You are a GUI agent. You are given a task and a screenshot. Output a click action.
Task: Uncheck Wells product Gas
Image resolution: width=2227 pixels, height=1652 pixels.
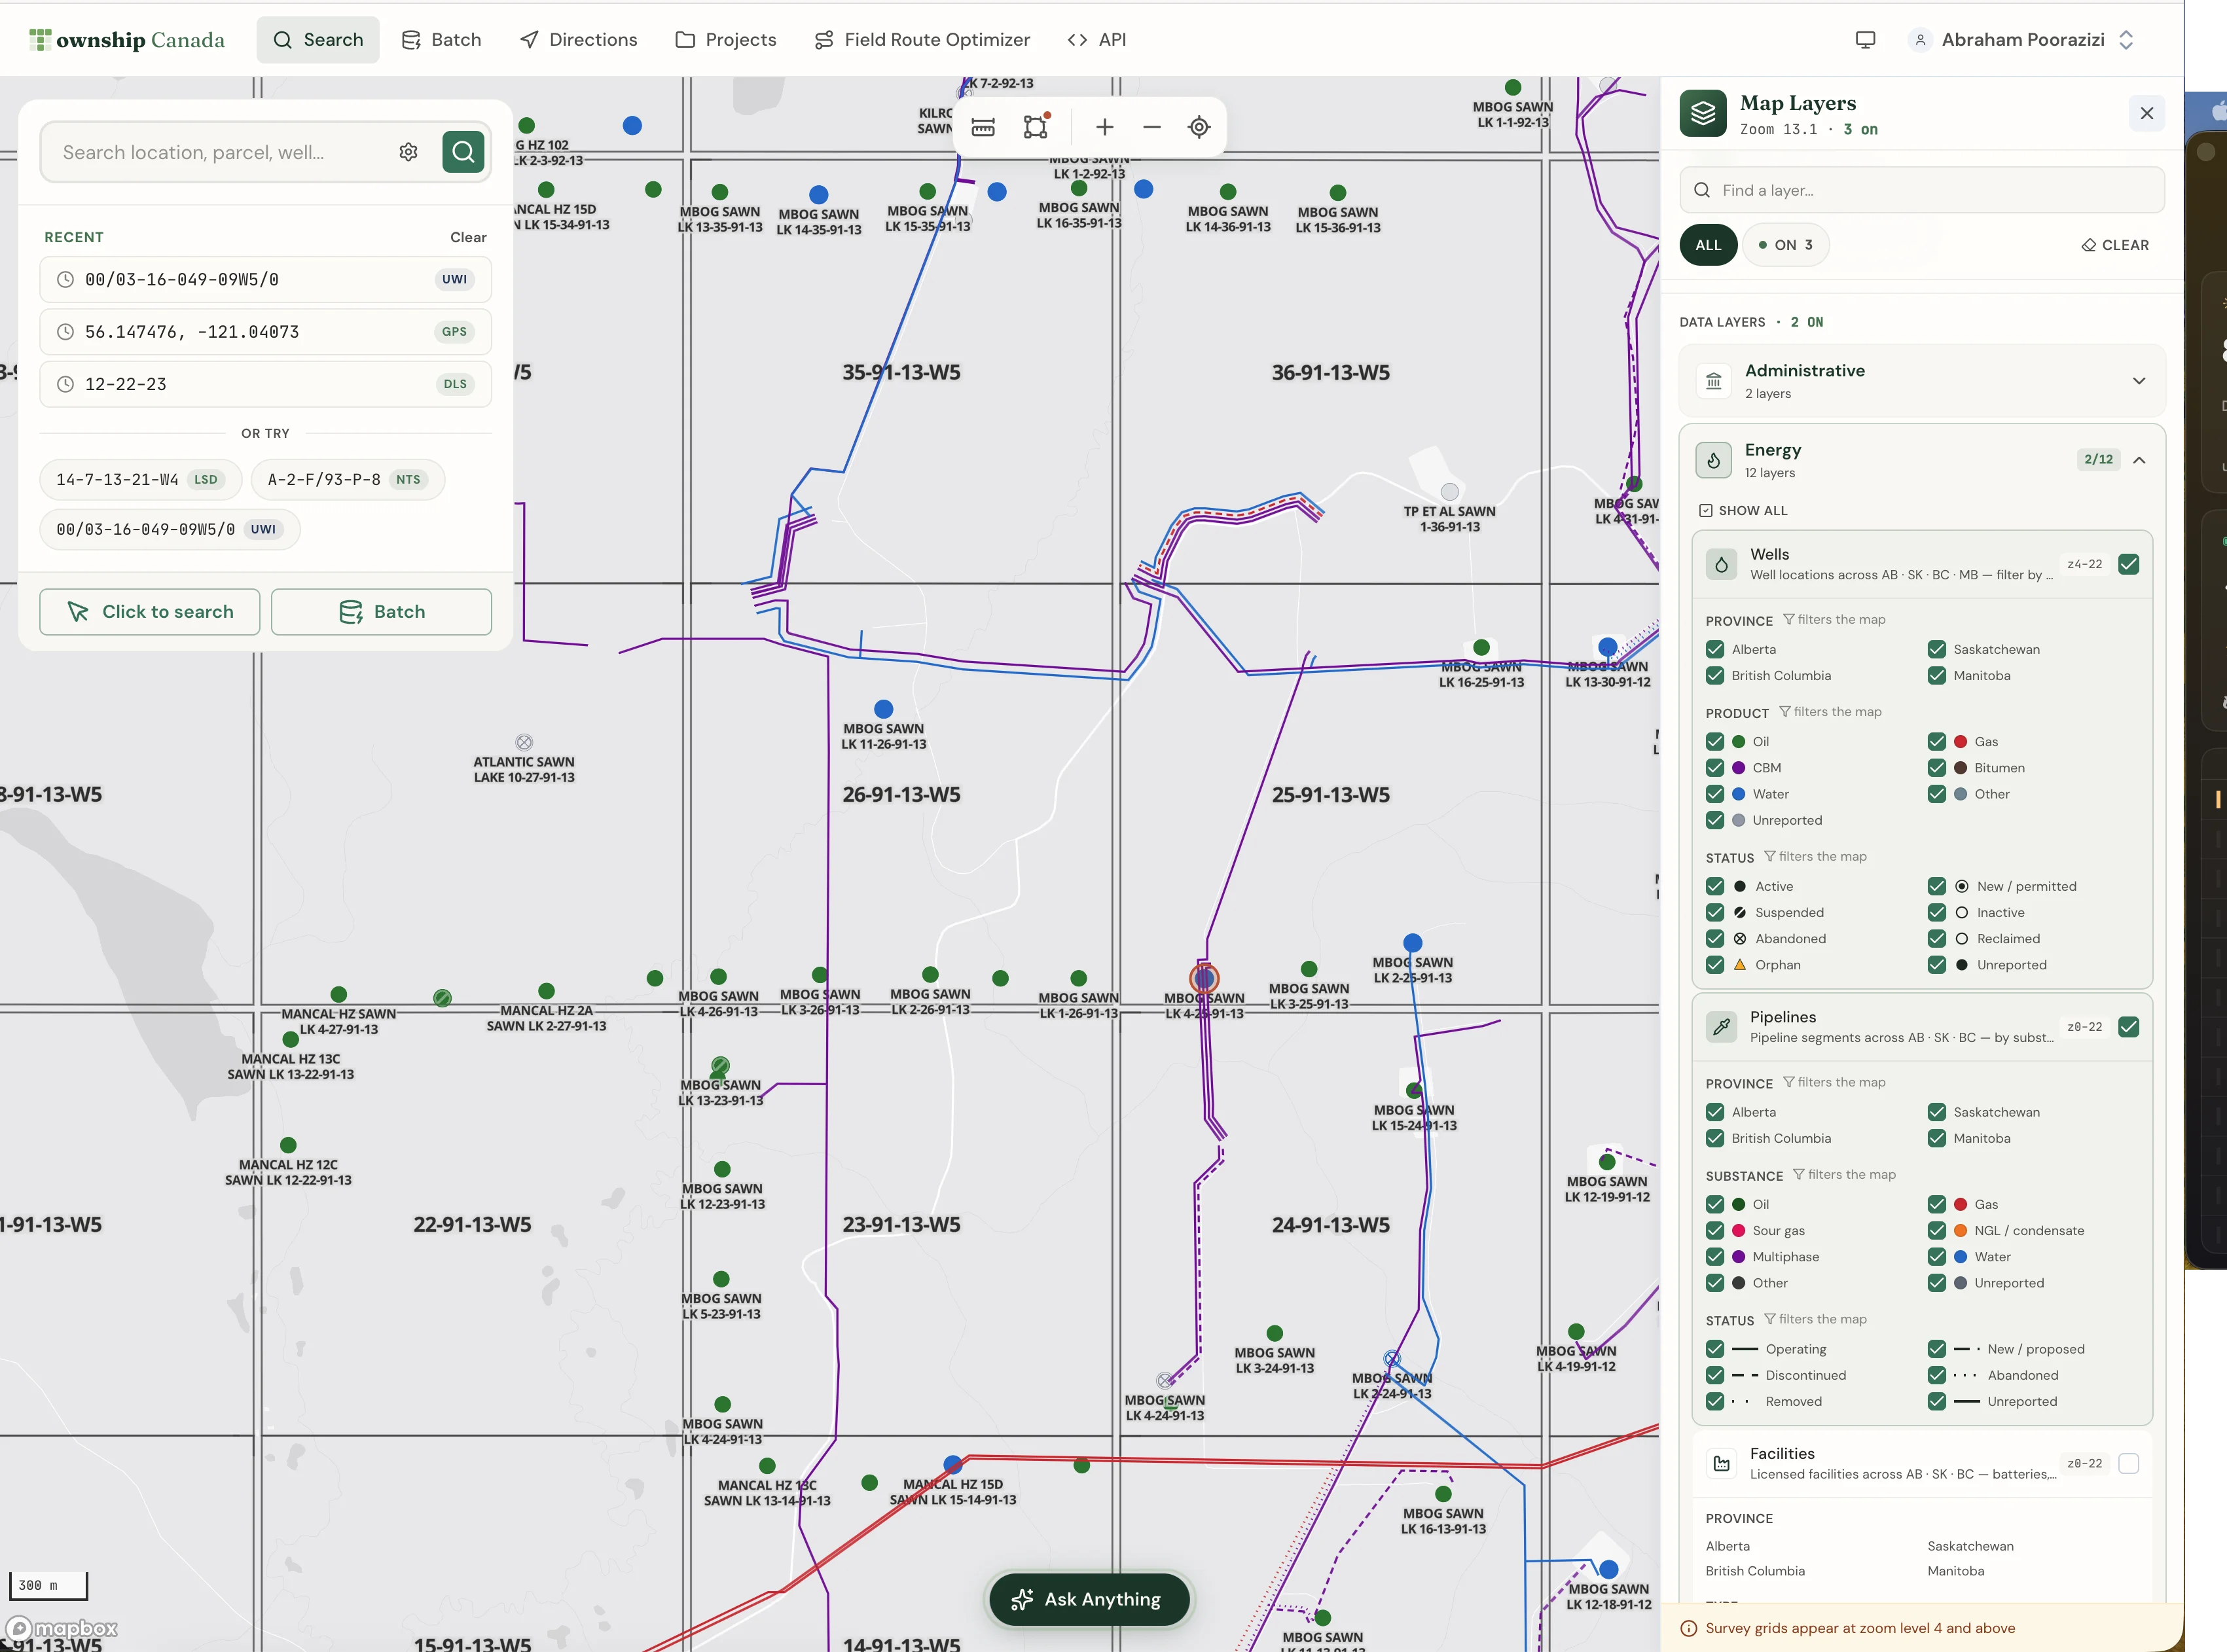tap(1937, 742)
